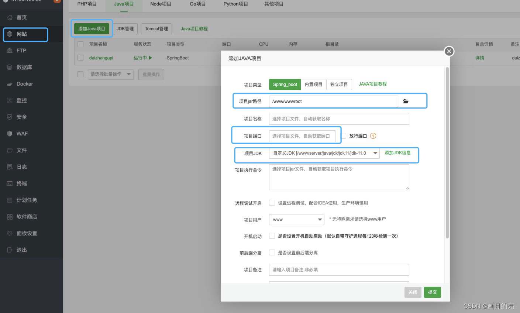Click the 项目备注 input field
Screen dimensions: 520x313
[339, 269]
